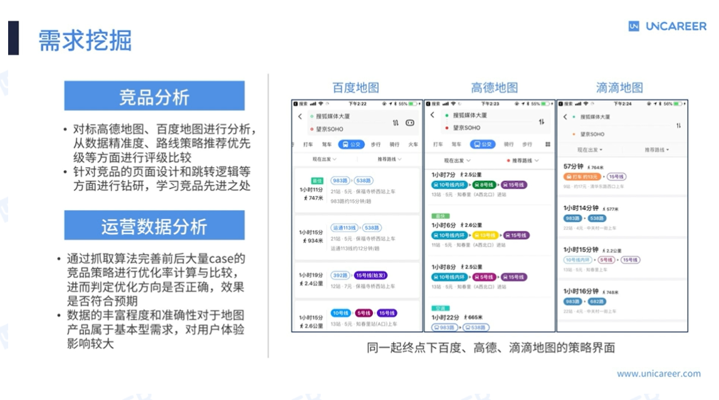Click the 搜狐媒体大厦 start field in 百度地图

tap(332, 116)
